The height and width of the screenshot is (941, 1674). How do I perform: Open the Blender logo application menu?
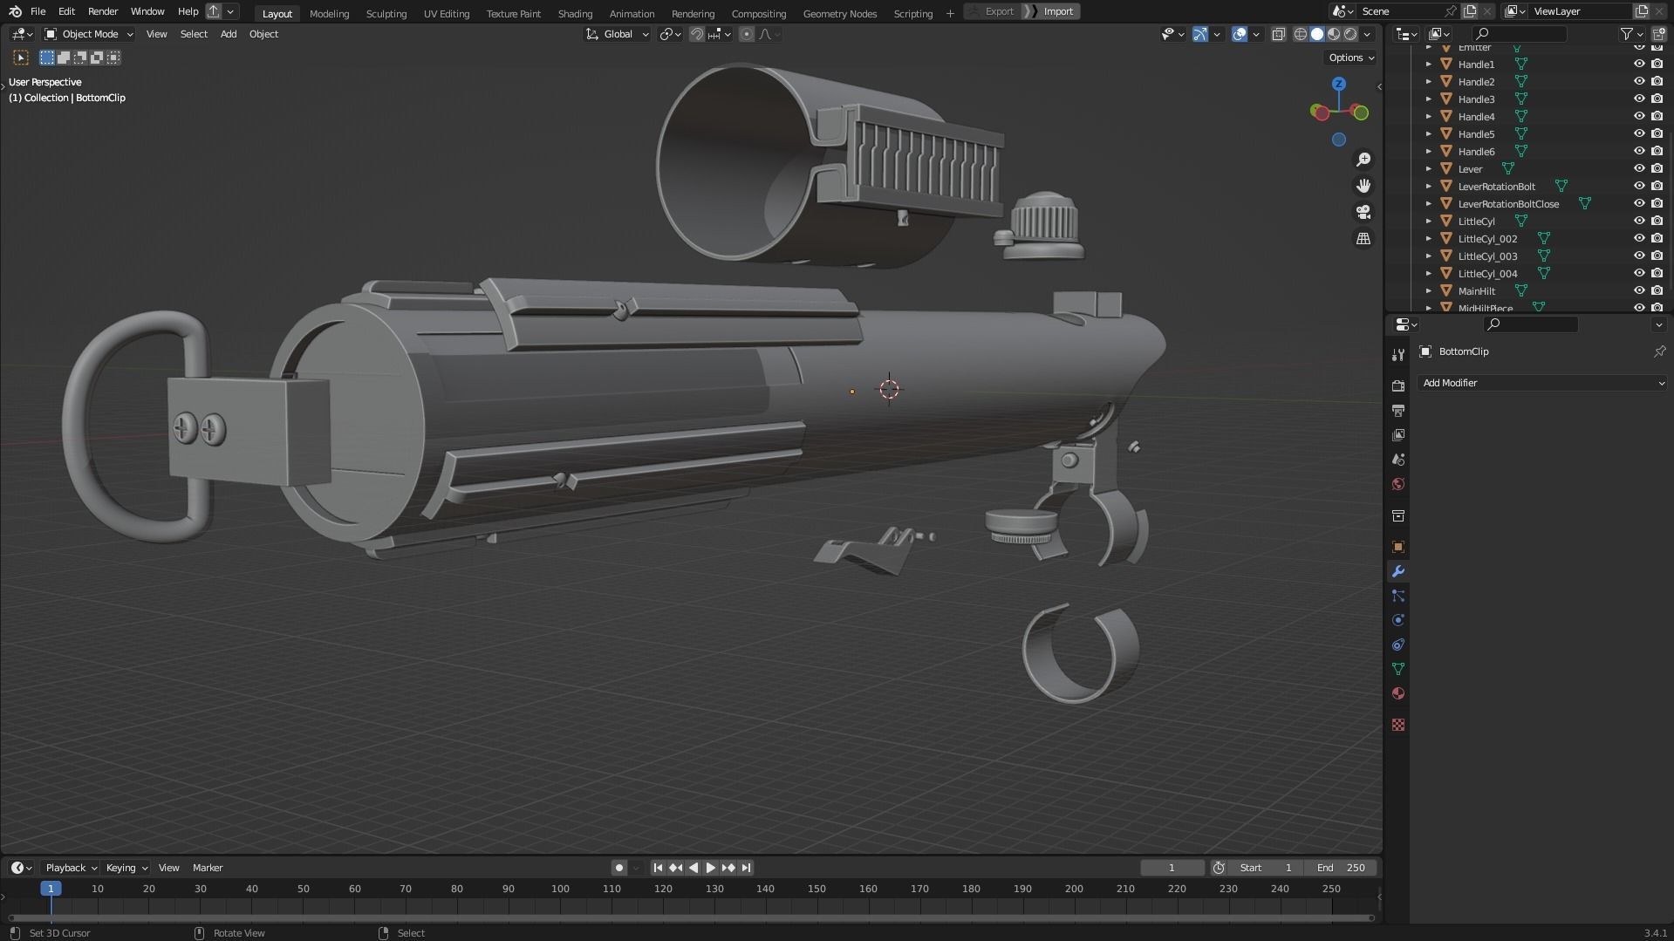tap(15, 11)
